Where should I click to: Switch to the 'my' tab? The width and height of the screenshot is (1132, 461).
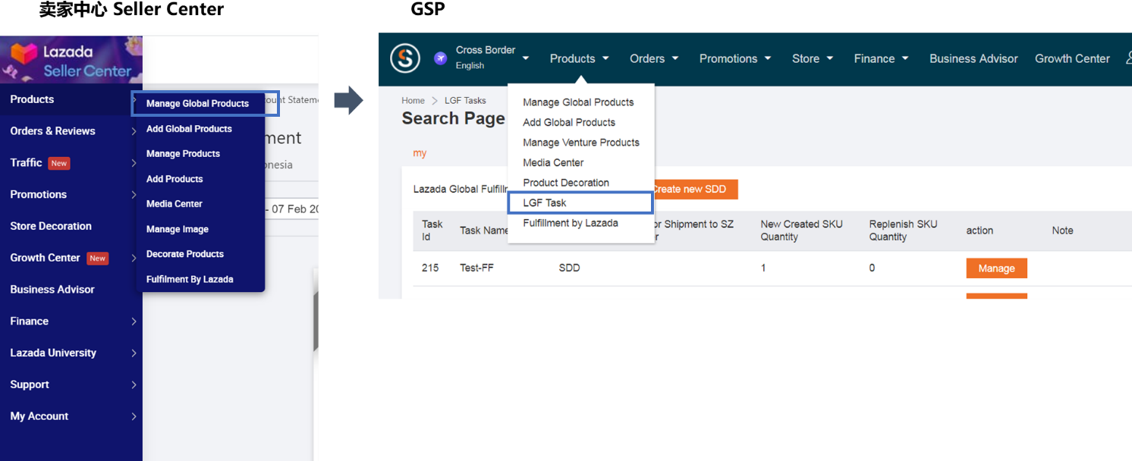420,153
